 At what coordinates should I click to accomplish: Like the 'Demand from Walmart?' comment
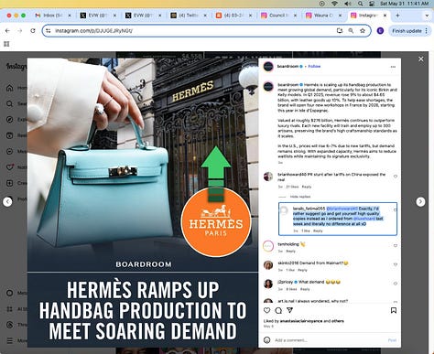(x=396, y=264)
